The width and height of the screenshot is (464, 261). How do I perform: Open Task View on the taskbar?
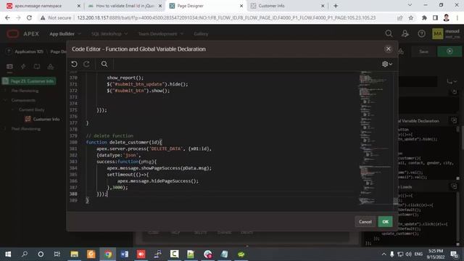coord(57,254)
